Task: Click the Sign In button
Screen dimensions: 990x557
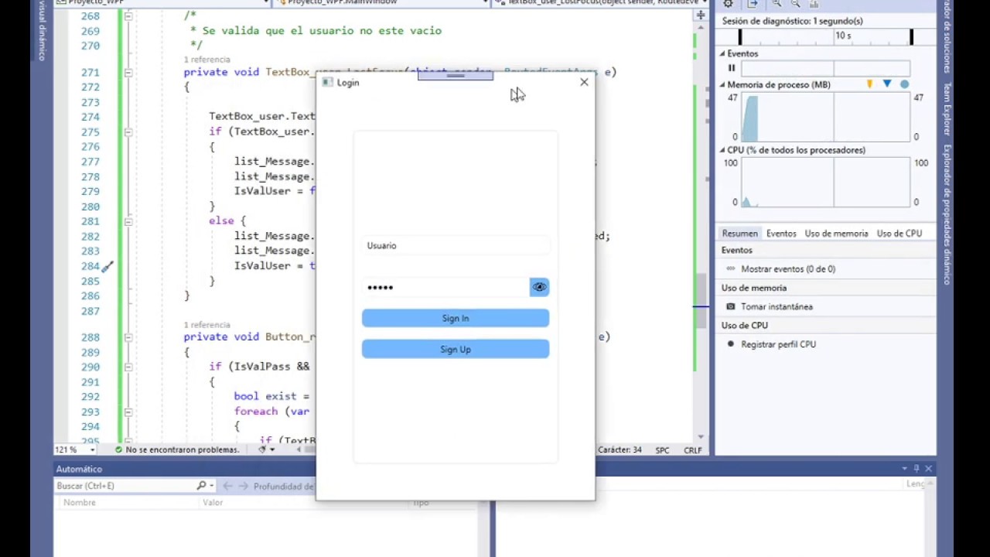Action: [x=456, y=318]
